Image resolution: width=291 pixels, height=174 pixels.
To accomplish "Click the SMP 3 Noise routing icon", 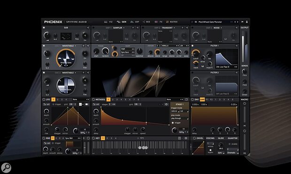I will tap(237, 28).
